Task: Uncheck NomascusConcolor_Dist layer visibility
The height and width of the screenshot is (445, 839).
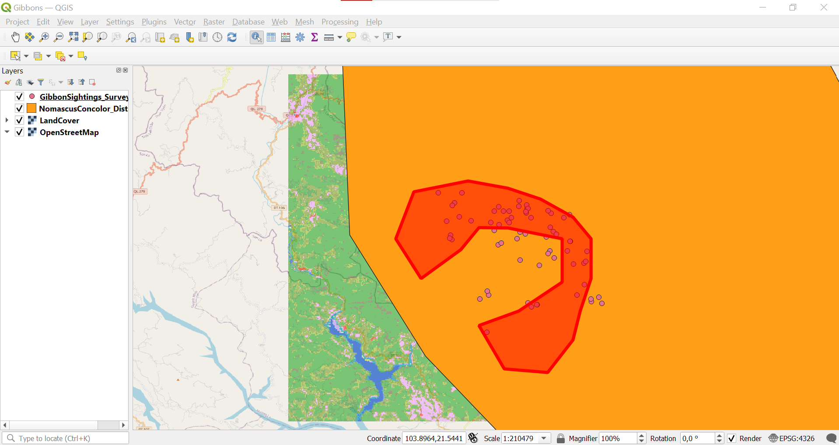Action: (x=19, y=108)
